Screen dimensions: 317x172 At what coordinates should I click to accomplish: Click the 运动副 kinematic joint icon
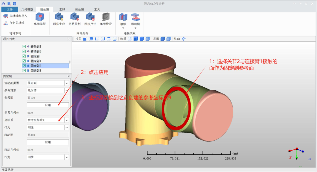(135, 17)
